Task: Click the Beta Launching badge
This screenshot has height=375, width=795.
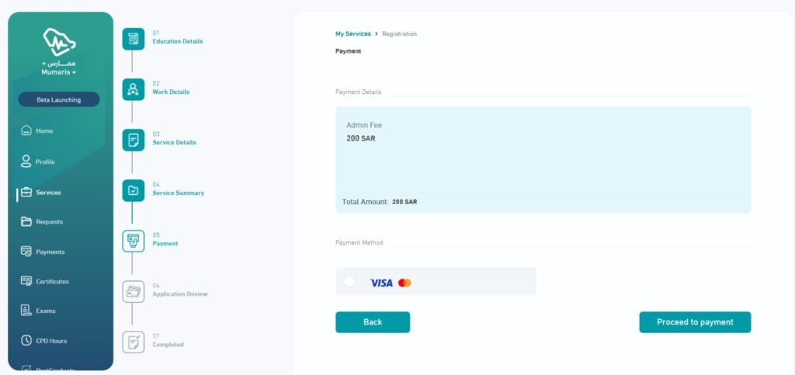Action: [59, 100]
